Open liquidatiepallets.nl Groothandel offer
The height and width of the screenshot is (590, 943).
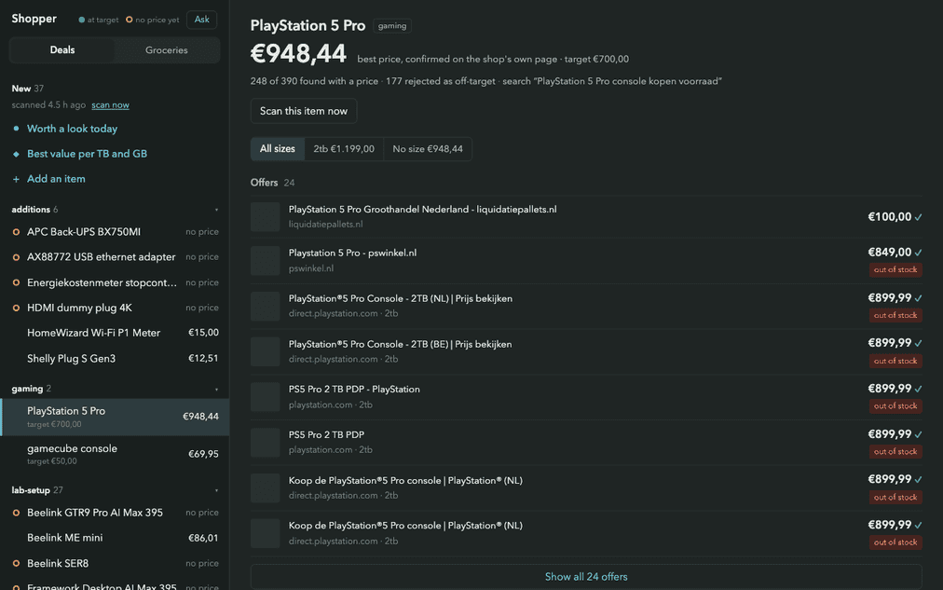tap(586, 216)
